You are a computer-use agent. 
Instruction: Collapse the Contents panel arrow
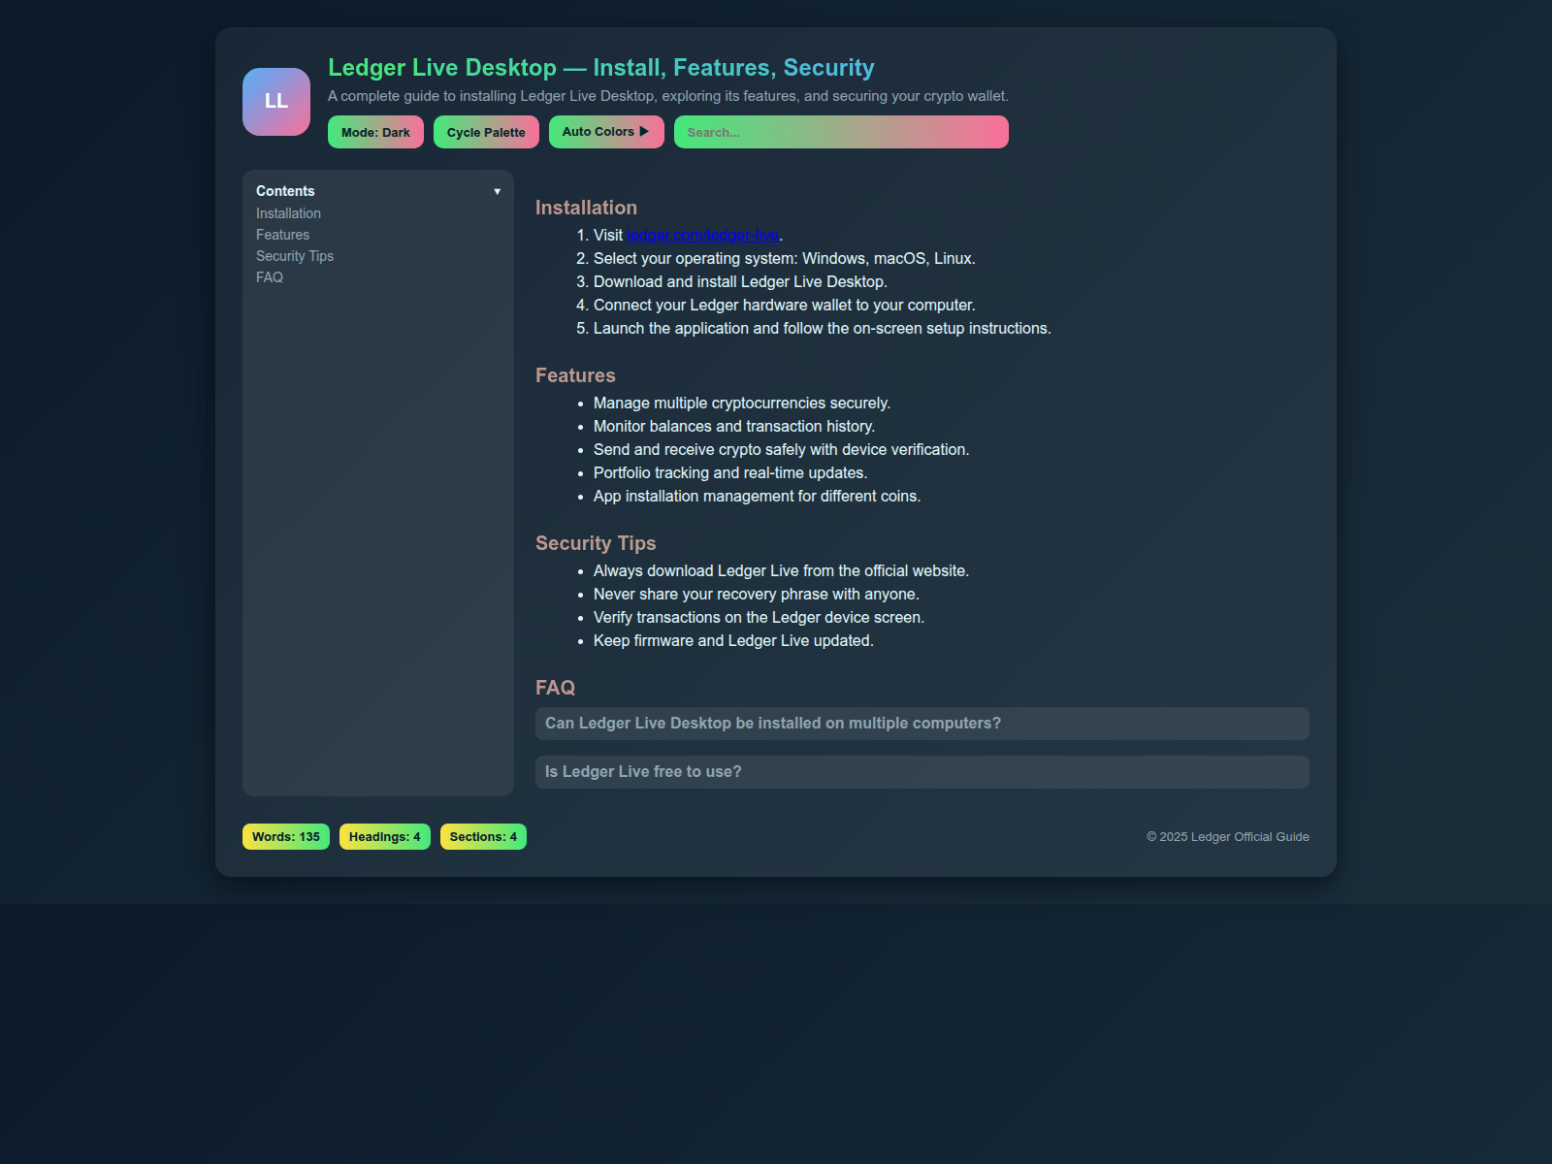pyautogui.click(x=497, y=191)
